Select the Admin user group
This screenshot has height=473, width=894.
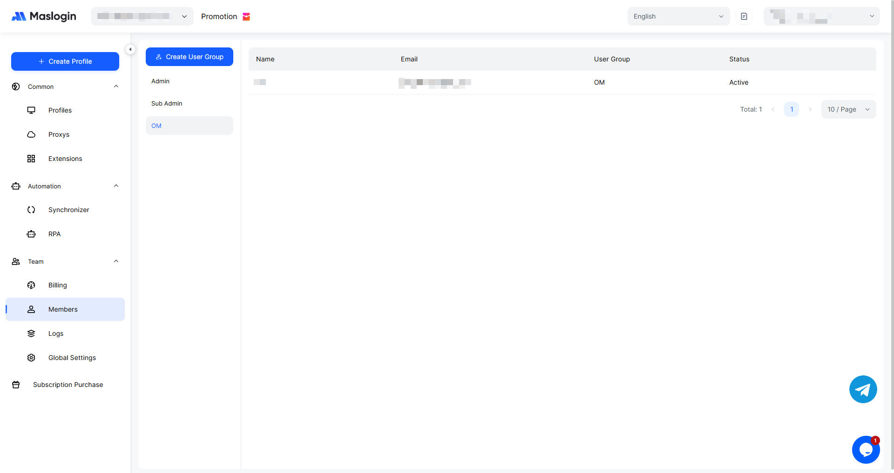tap(161, 81)
